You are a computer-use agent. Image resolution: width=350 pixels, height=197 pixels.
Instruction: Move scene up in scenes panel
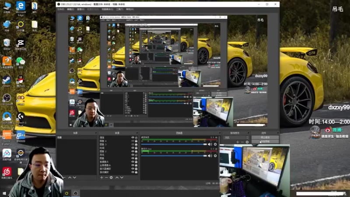click(70, 178)
